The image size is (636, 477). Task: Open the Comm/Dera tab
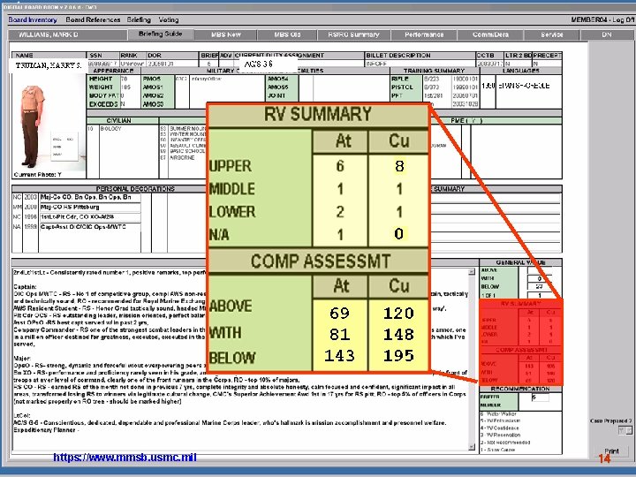pos(490,34)
